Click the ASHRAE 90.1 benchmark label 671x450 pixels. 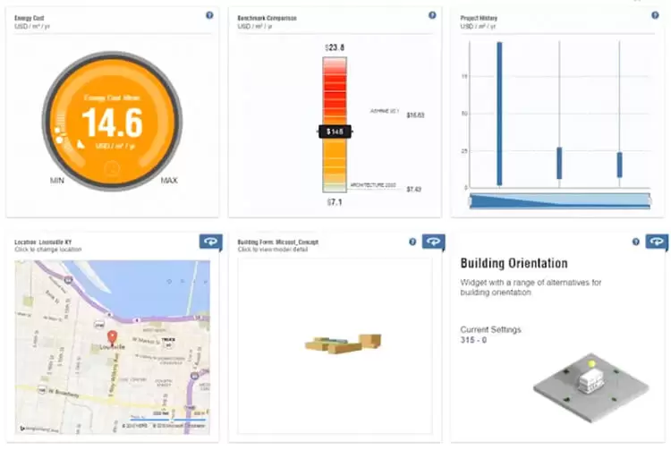point(384,111)
